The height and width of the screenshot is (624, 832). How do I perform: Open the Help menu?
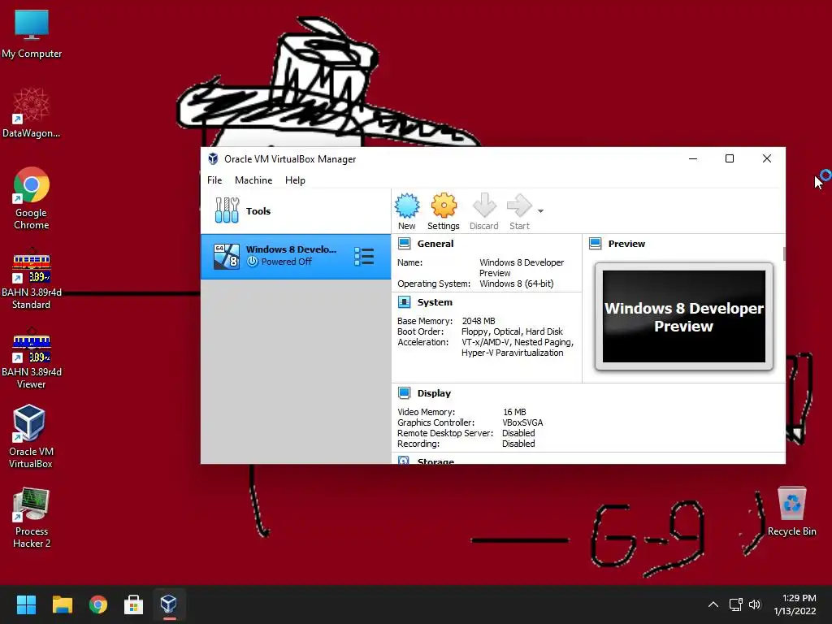click(x=295, y=180)
